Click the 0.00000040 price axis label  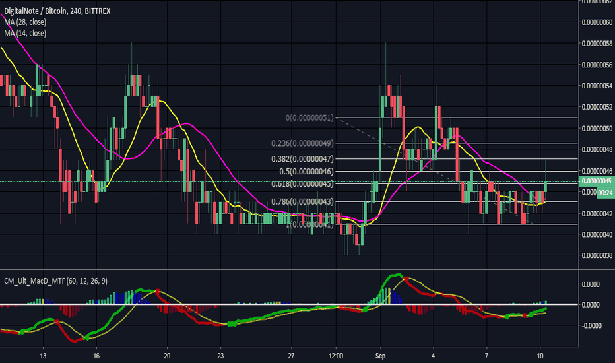click(x=597, y=235)
